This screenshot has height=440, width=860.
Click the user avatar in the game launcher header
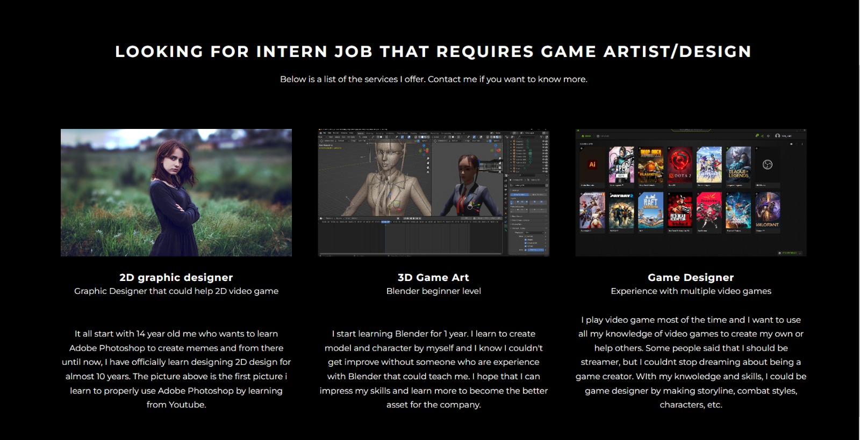coord(777,136)
